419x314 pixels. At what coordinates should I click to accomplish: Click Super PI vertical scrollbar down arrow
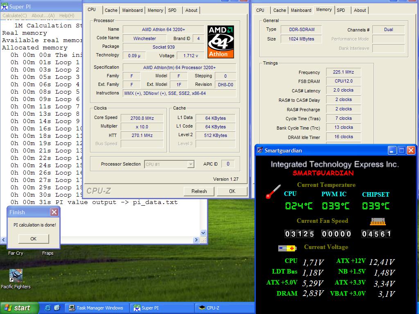coord(203,233)
